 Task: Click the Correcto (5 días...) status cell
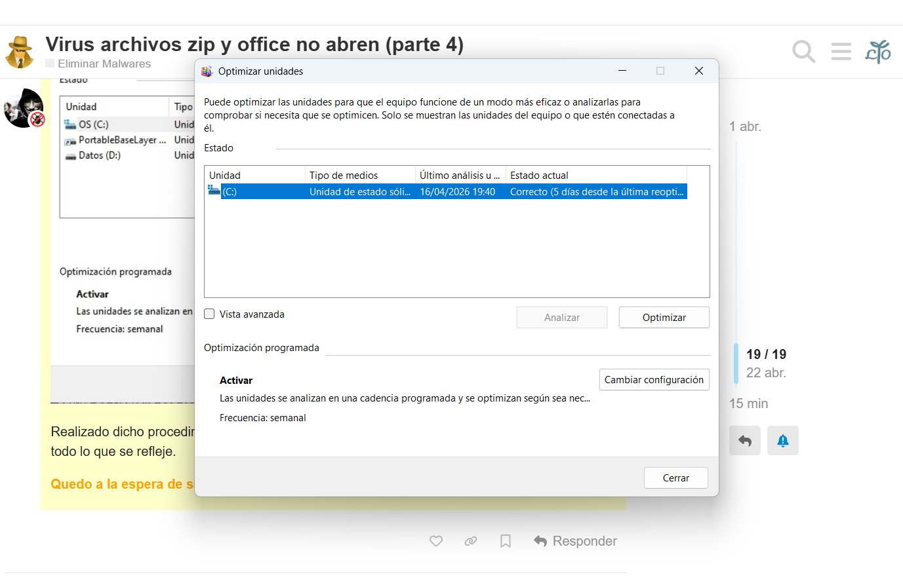[x=597, y=192]
